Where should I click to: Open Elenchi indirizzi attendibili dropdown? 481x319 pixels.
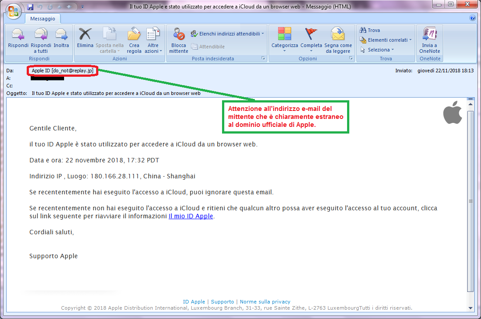click(227, 34)
